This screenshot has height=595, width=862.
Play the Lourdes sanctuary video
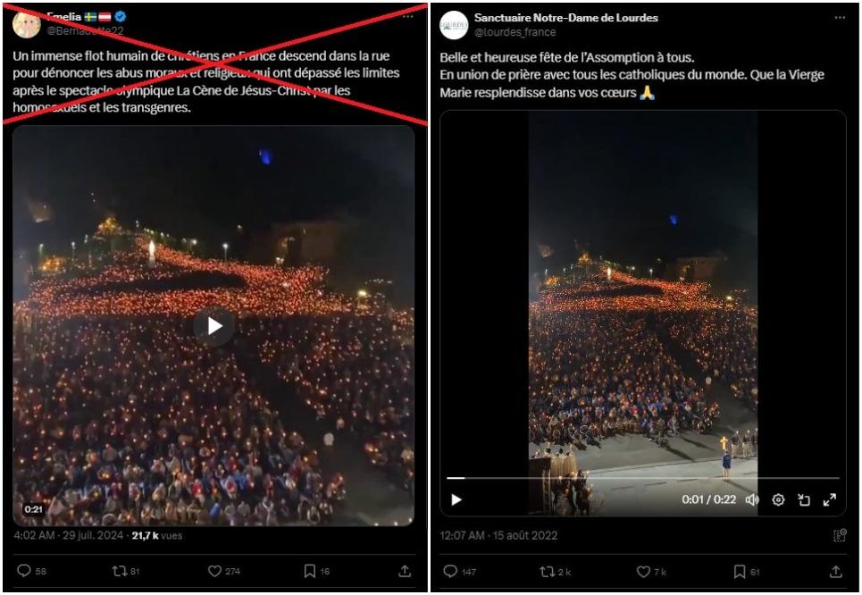pos(456,500)
